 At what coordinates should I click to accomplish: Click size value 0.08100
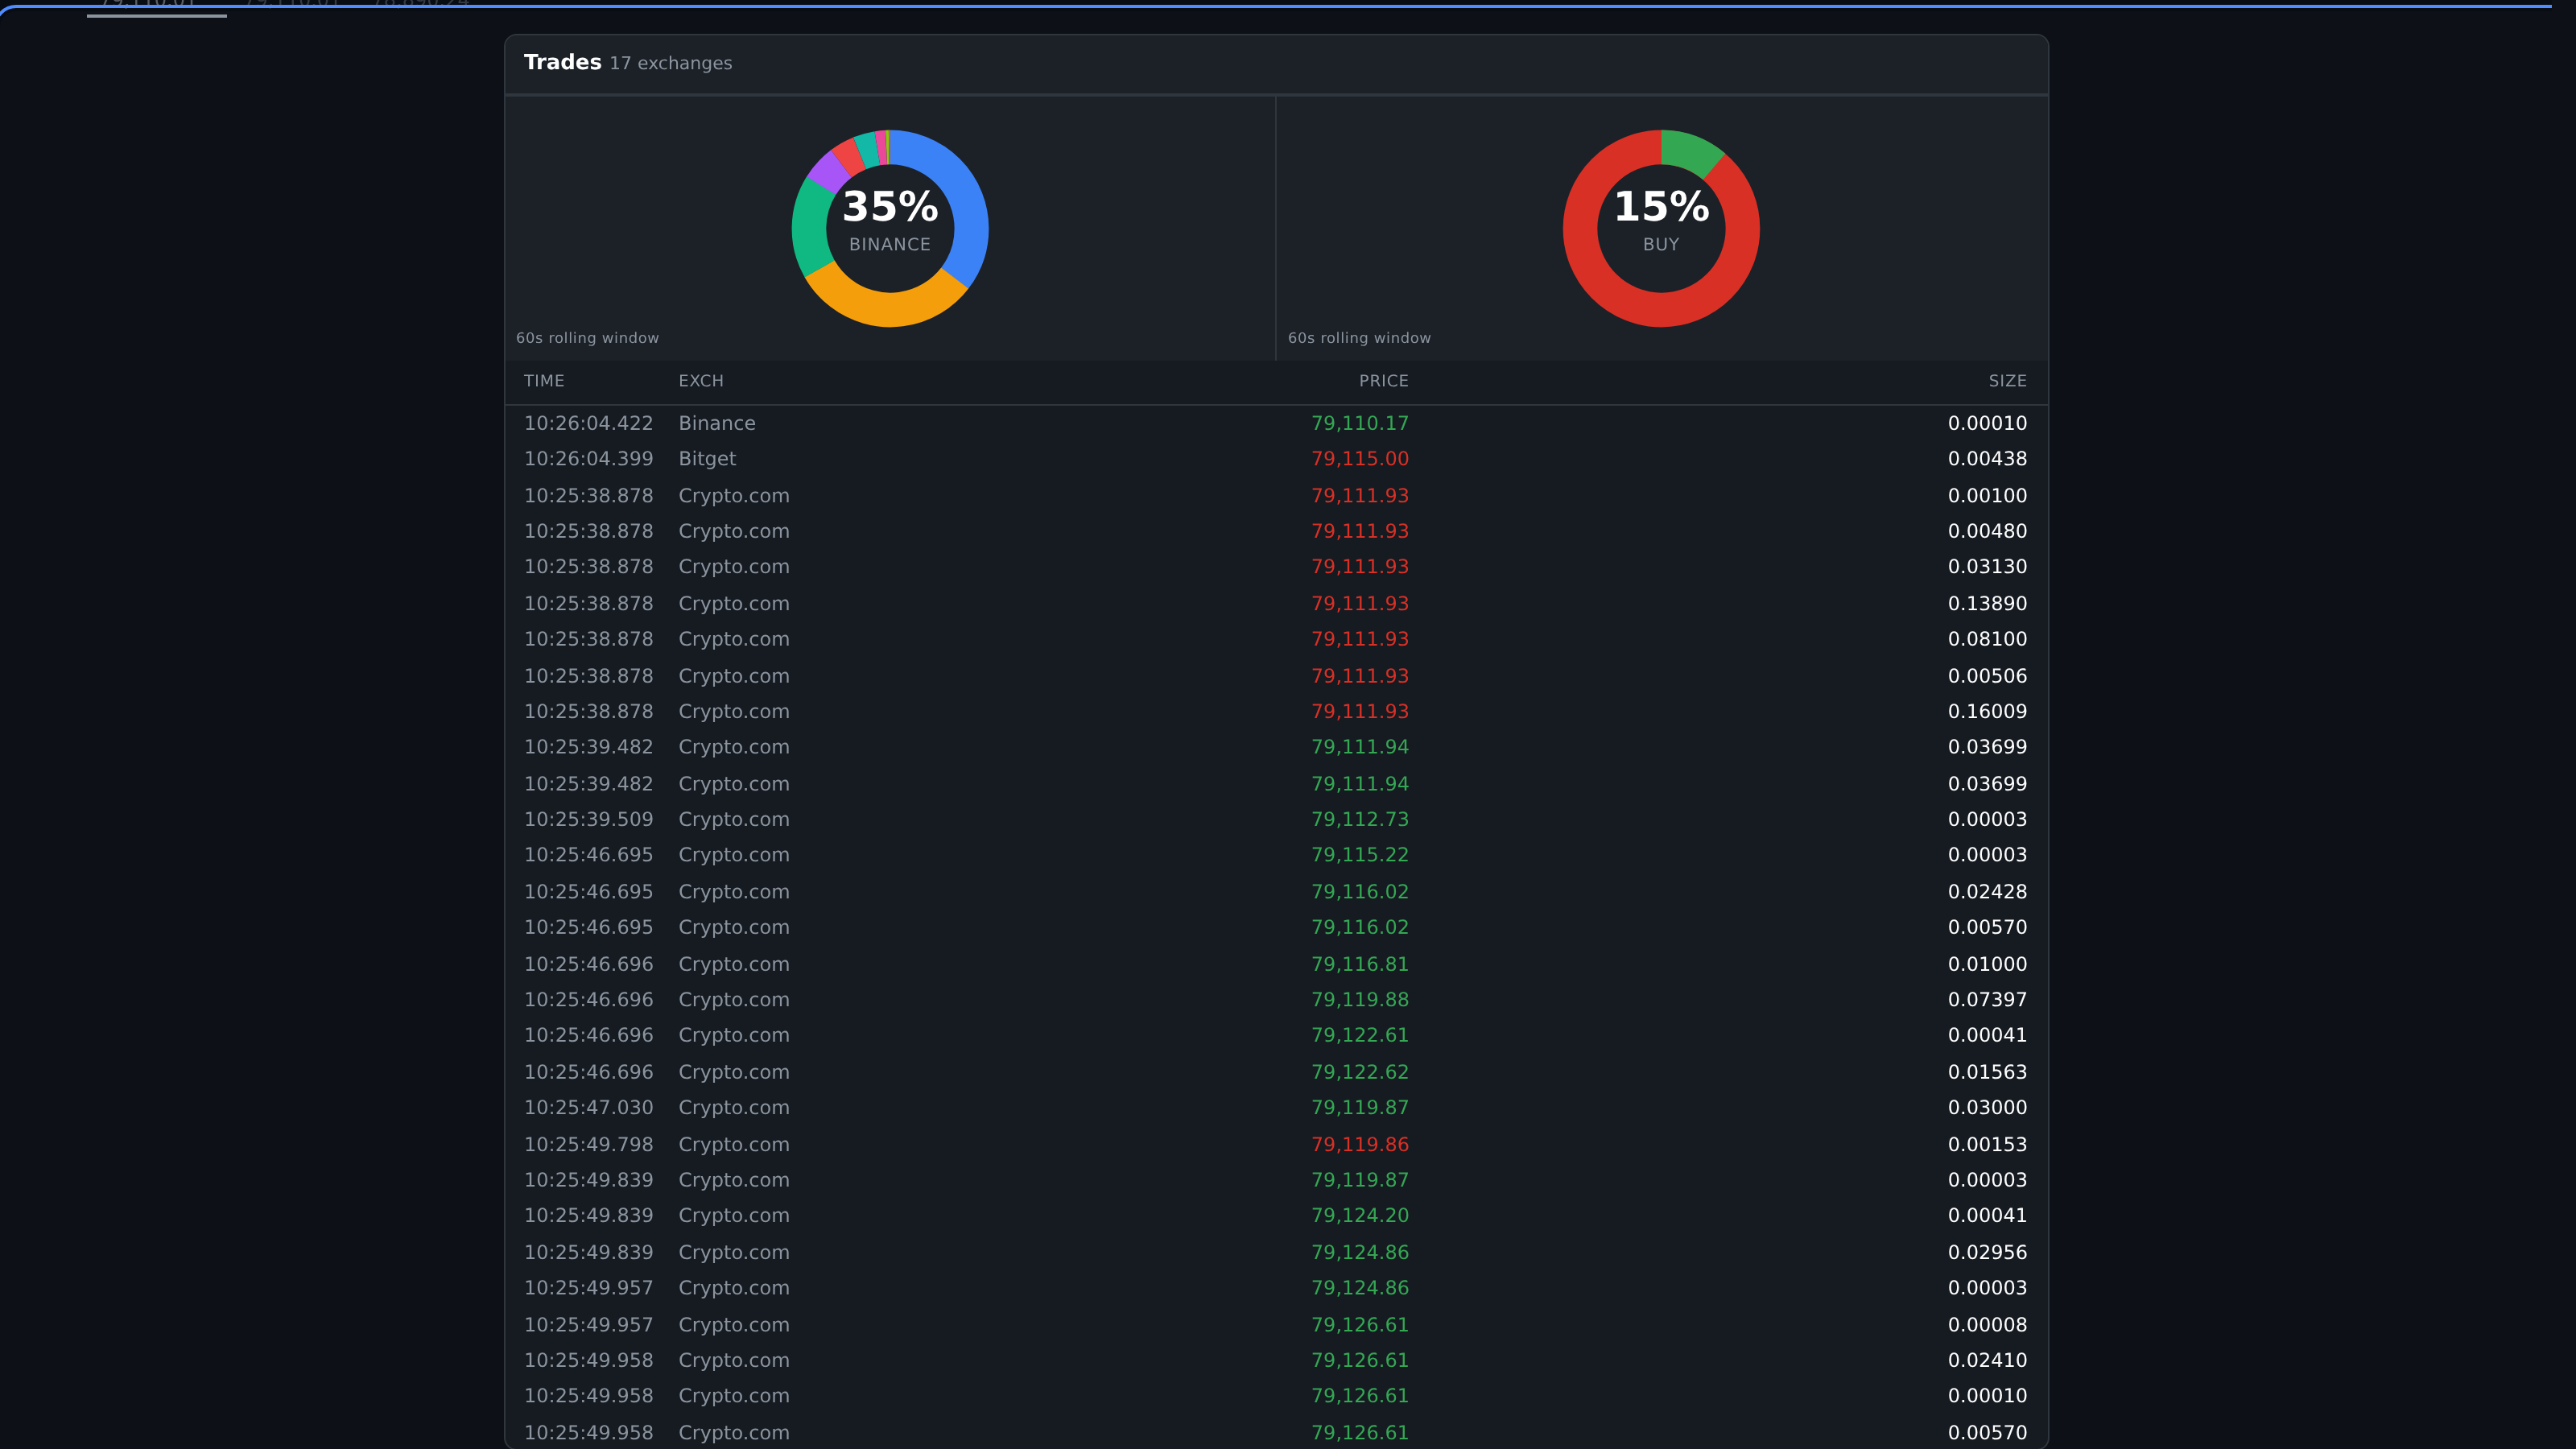pos(1987,639)
